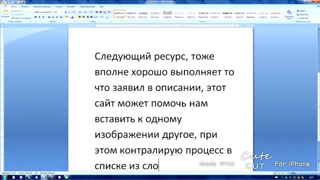Select the Формат по образцу format painter
The width and height of the screenshot is (320, 180).
click(x=21, y=18)
